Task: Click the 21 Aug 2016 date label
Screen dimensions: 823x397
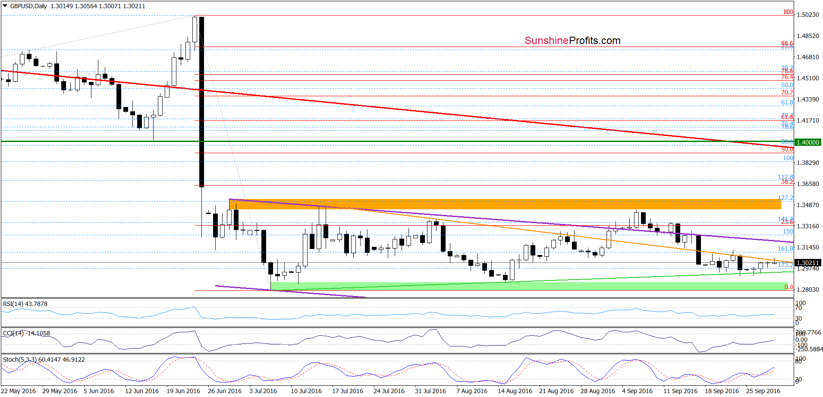Action: (x=556, y=391)
